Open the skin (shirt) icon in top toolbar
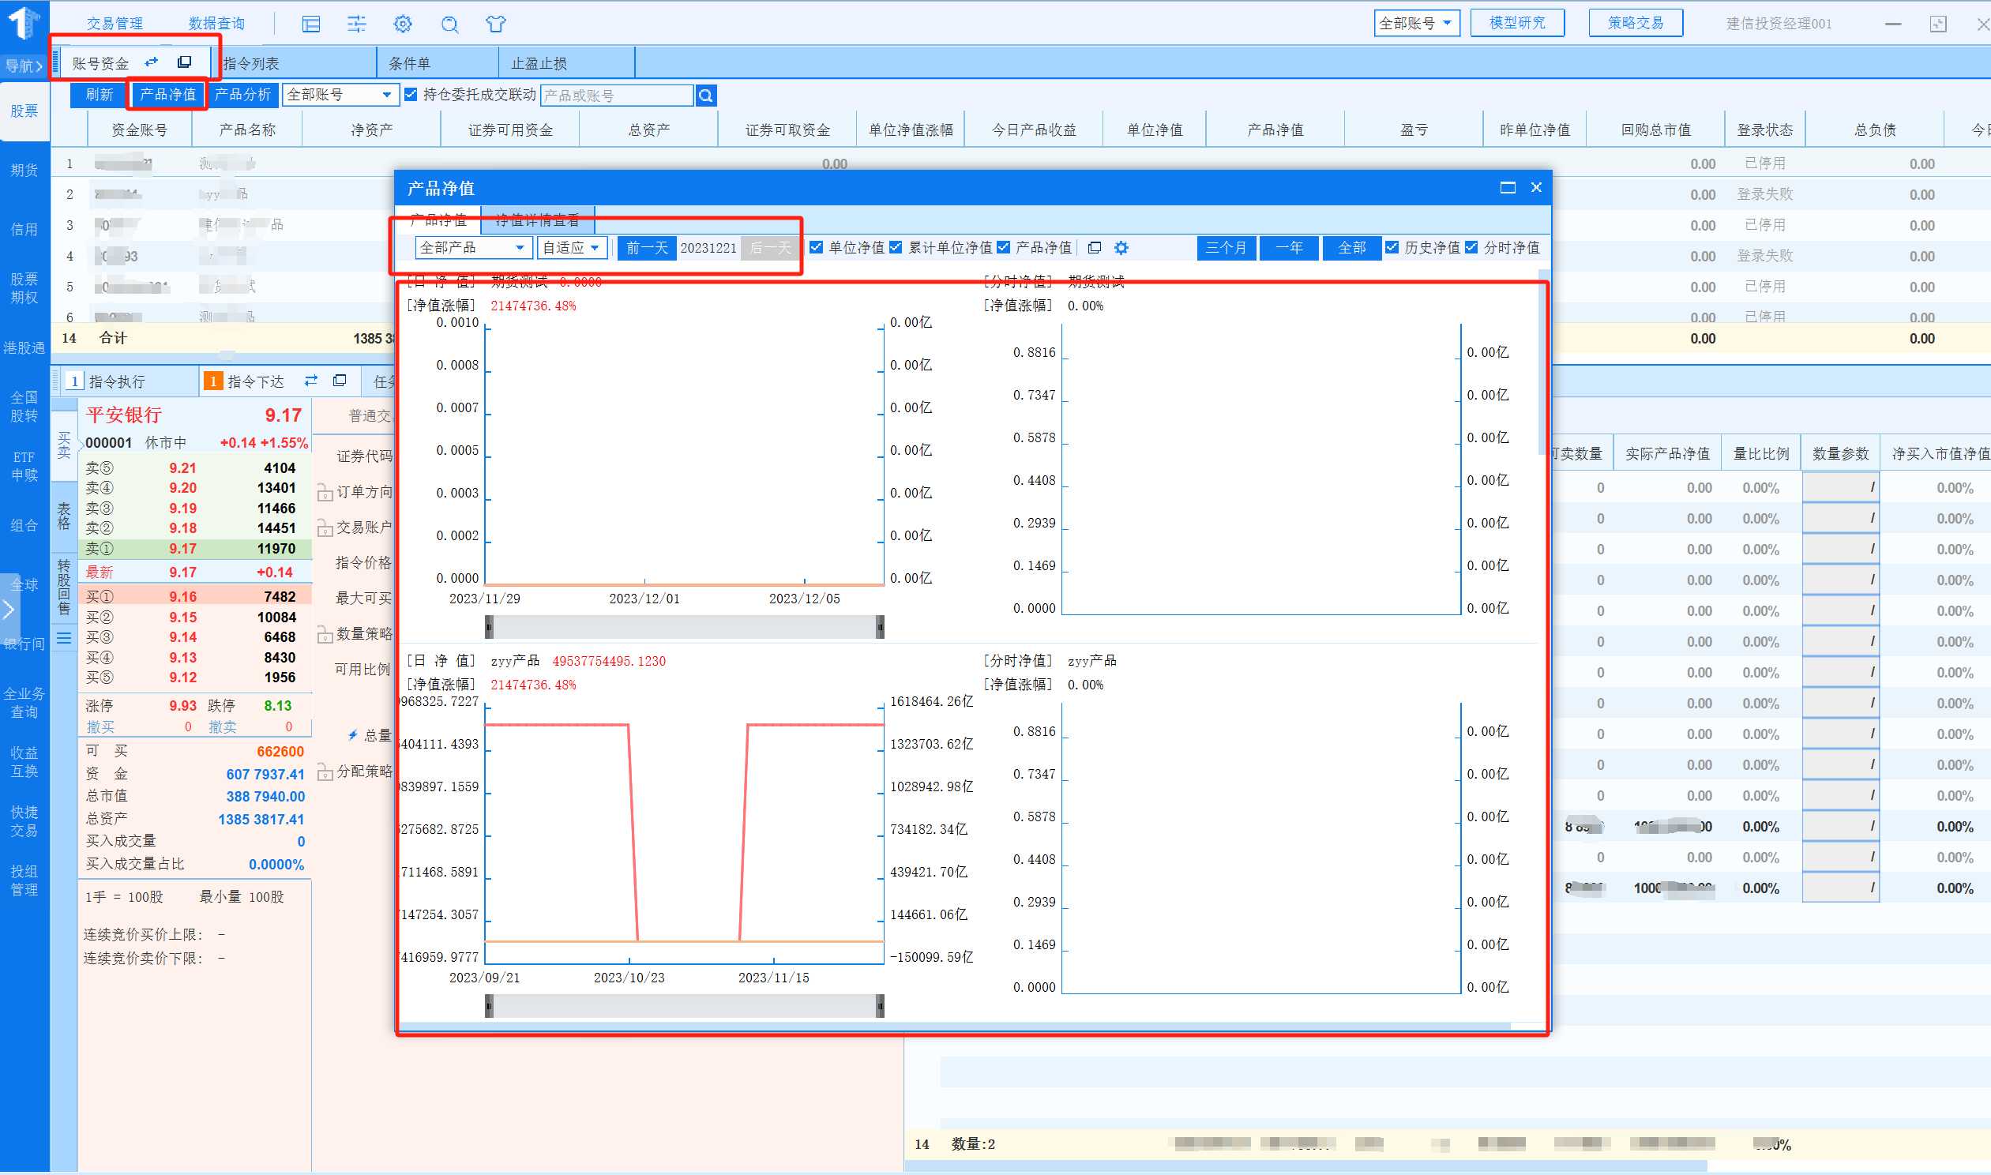This screenshot has height=1175, width=1991. click(495, 24)
